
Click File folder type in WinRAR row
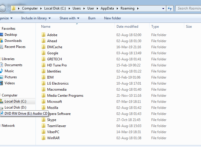coord(159,138)
